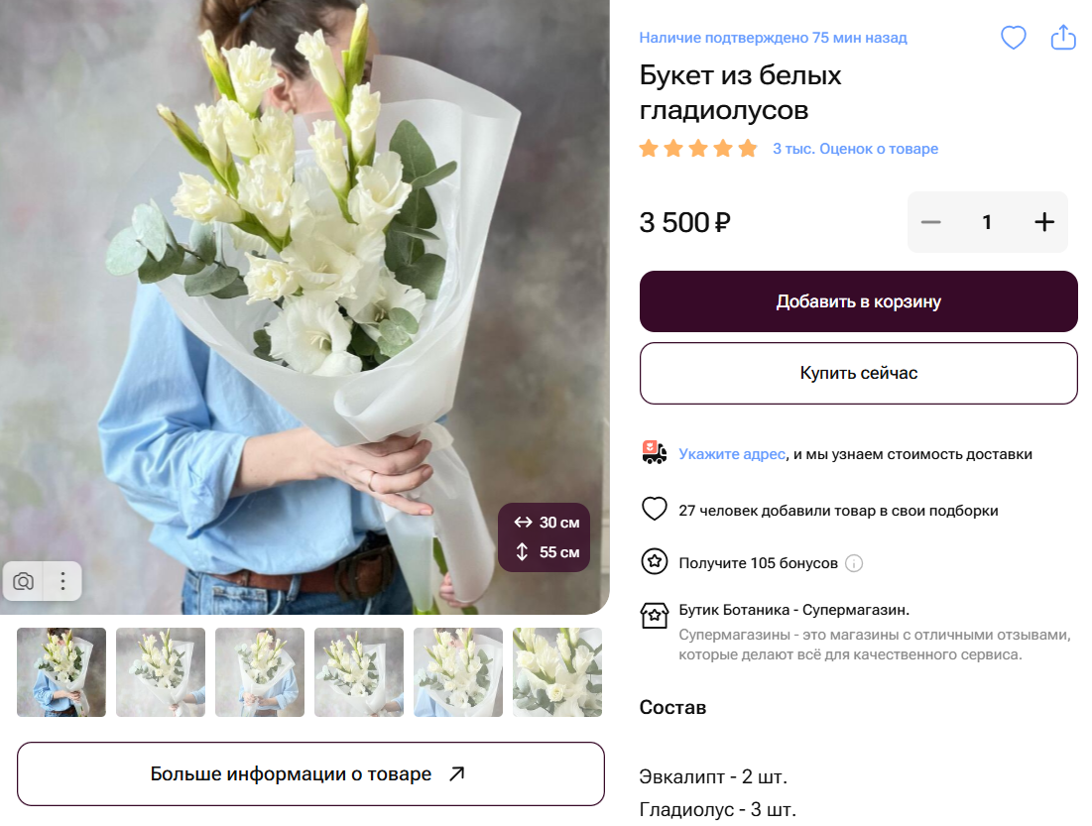Toggle the heart to favorite this bouquet
This screenshot has width=1092, height=826.
[1013, 37]
